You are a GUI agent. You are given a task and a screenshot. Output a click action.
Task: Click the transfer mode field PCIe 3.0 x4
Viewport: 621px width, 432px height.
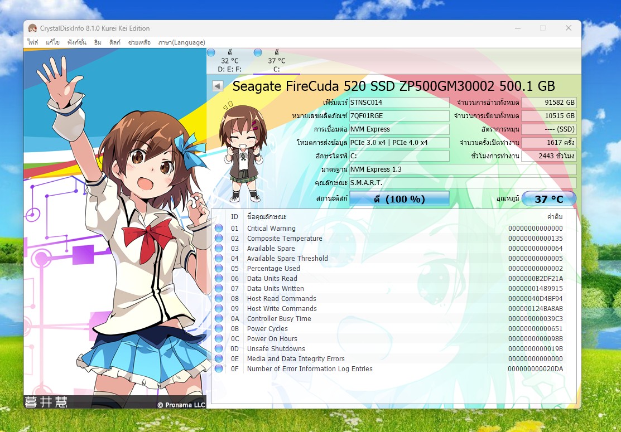399,142
